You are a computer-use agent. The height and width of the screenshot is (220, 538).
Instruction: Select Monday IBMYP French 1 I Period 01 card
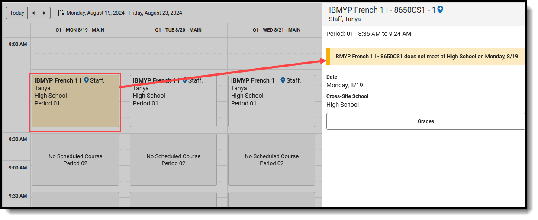(x=75, y=101)
